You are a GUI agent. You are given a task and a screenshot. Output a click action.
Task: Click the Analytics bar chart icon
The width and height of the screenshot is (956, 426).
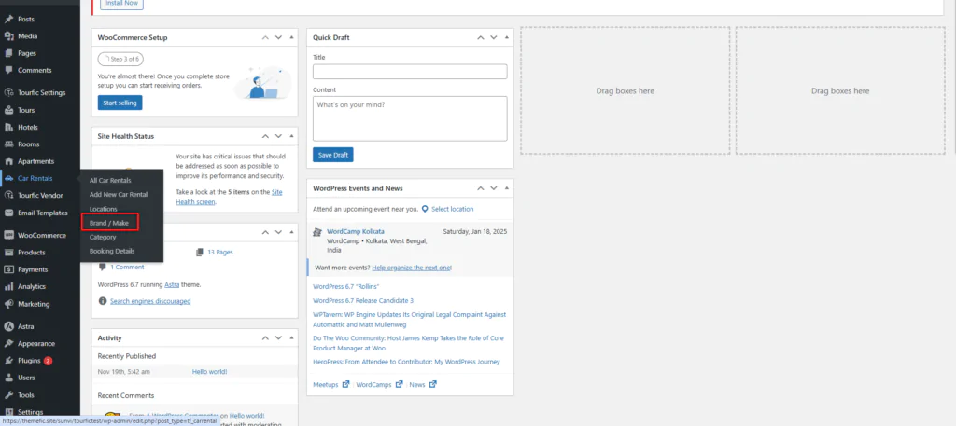[8, 286]
